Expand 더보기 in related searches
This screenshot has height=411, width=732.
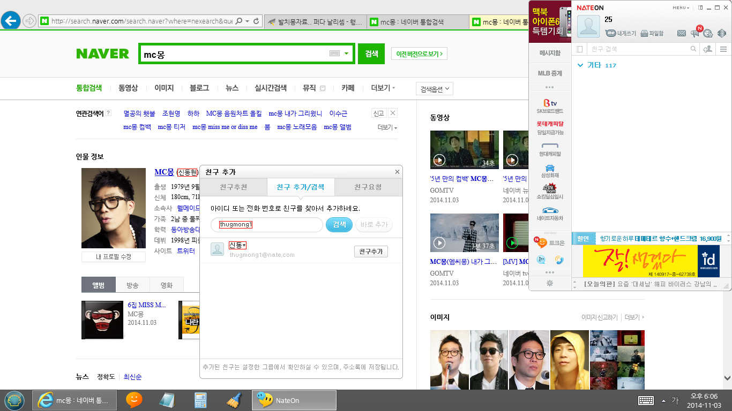click(x=387, y=127)
